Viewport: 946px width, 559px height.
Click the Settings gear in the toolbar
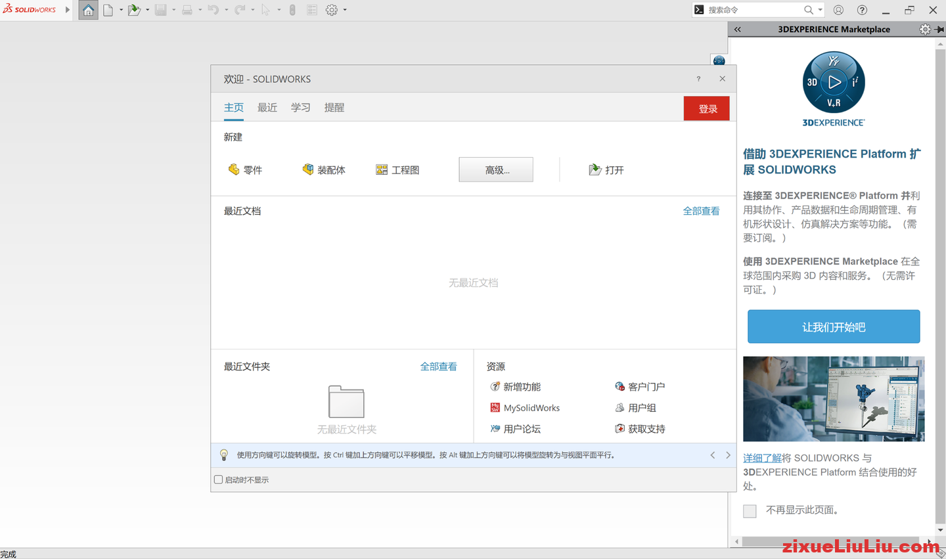[x=332, y=10]
